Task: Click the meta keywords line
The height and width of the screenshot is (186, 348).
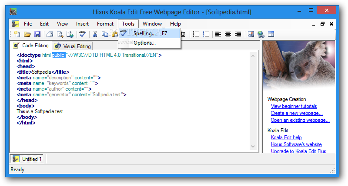Action: coord(57,83)
